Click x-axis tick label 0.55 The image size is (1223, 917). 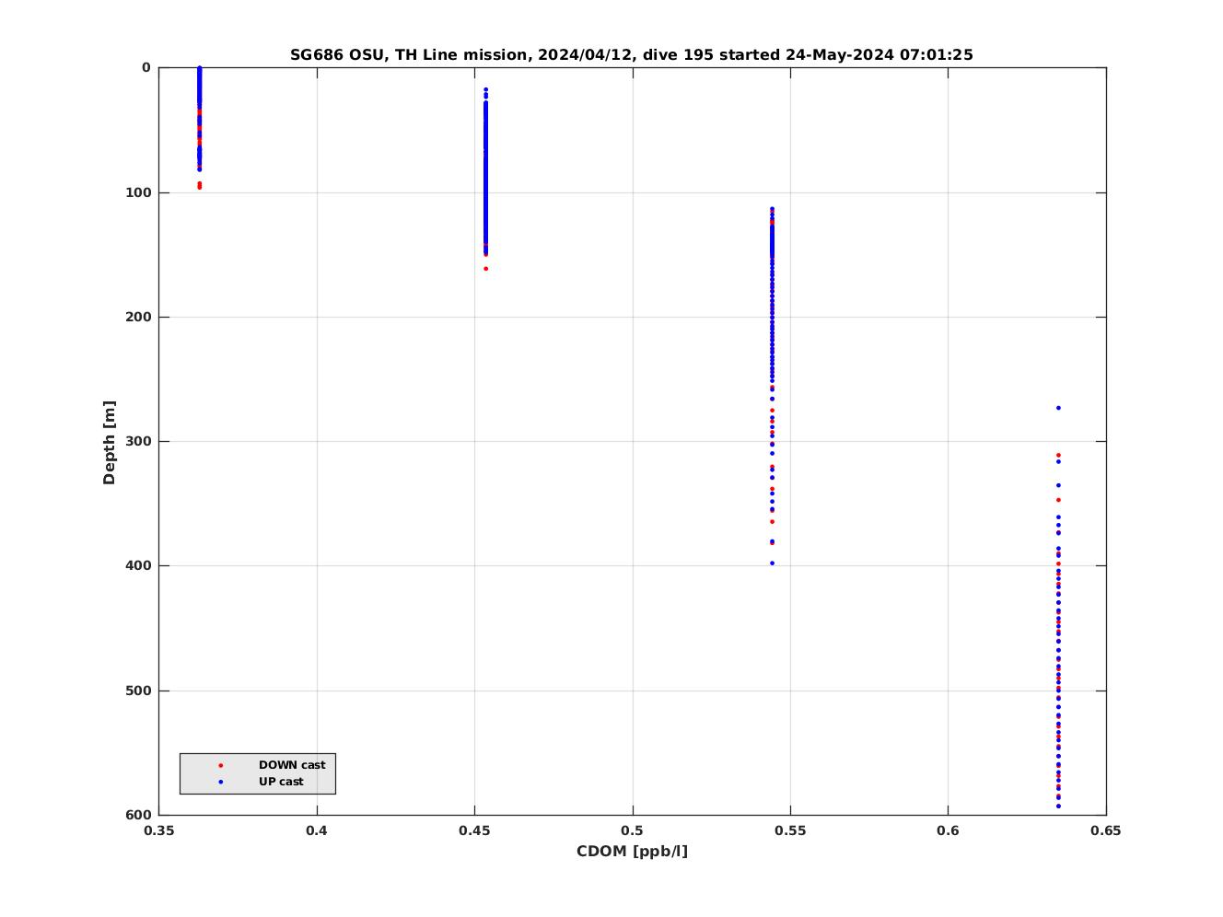(790, 830)
